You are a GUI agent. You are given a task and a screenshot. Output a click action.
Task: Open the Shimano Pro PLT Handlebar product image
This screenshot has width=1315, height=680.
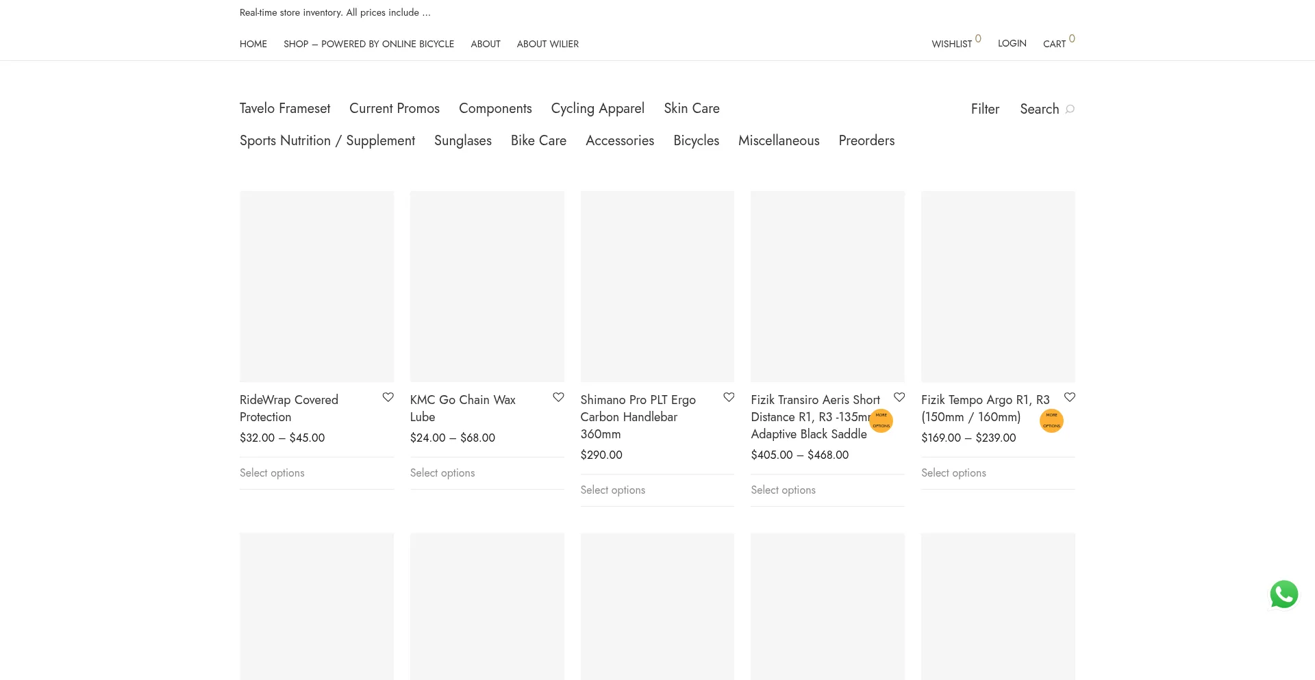pos(657,286)
